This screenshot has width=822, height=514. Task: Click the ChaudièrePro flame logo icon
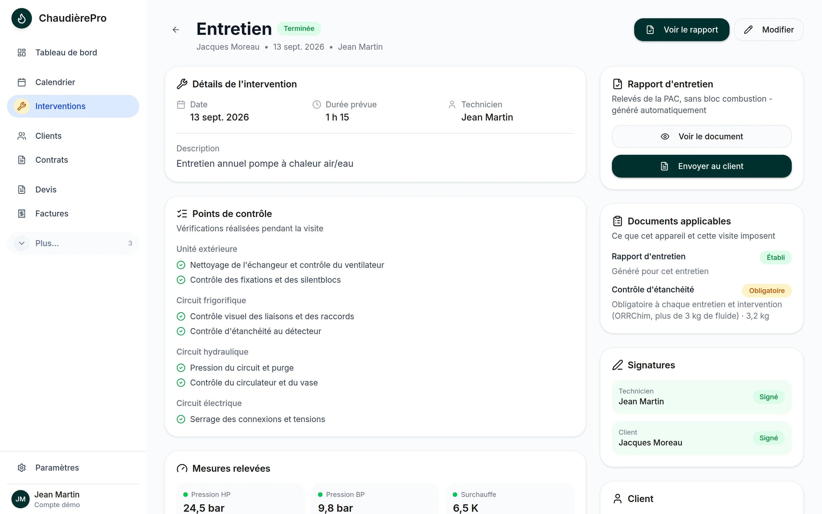point(21,18)
